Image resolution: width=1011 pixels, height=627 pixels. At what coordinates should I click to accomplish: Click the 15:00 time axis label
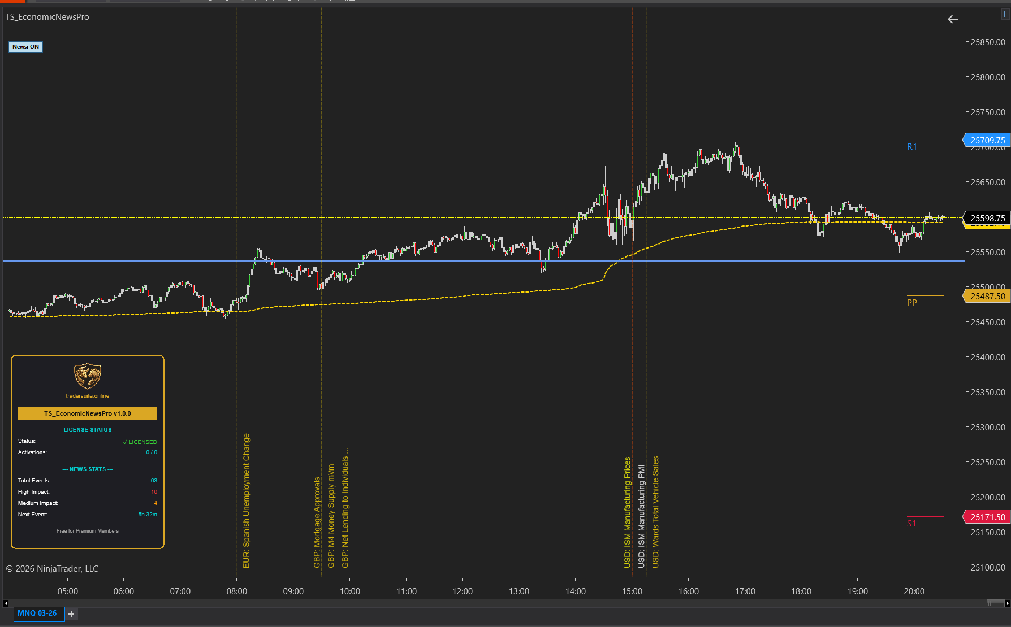[632, 591]
